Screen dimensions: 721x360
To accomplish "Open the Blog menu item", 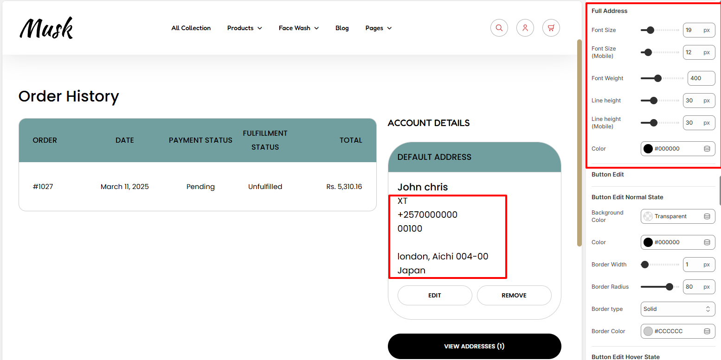I will [342, 28].
